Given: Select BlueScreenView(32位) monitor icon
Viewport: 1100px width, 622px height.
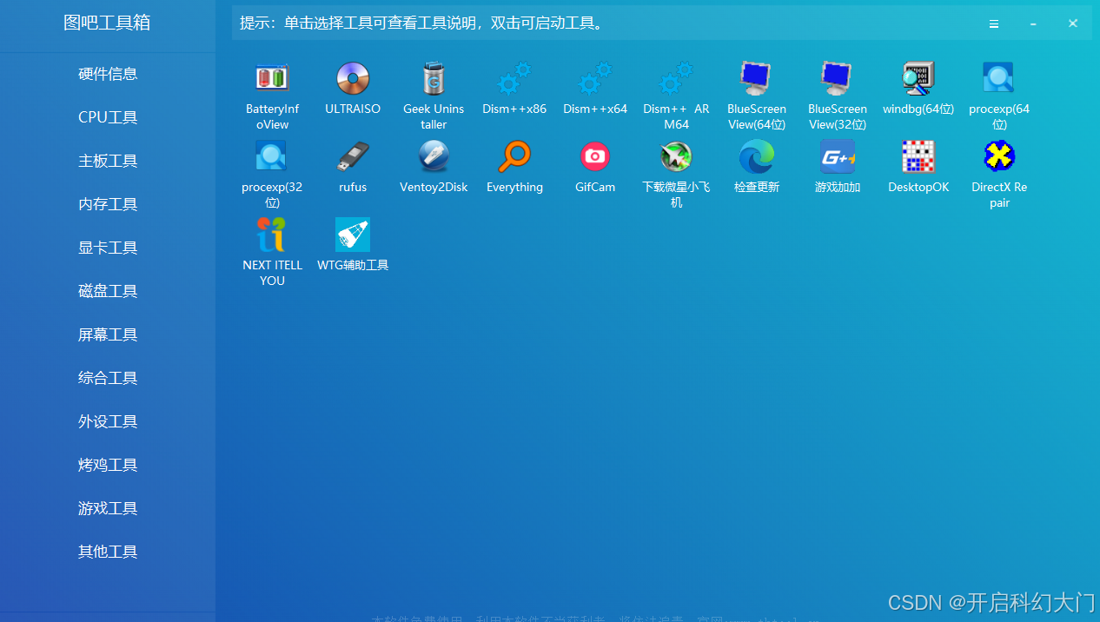Looking at the screenshot, I should click(x=838, y=78).
